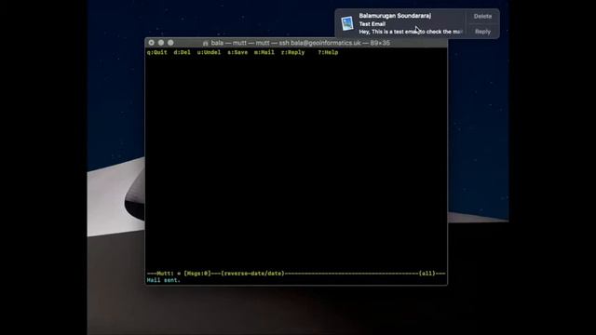Click the q:Quit hint in mutt

click(157, 52)
